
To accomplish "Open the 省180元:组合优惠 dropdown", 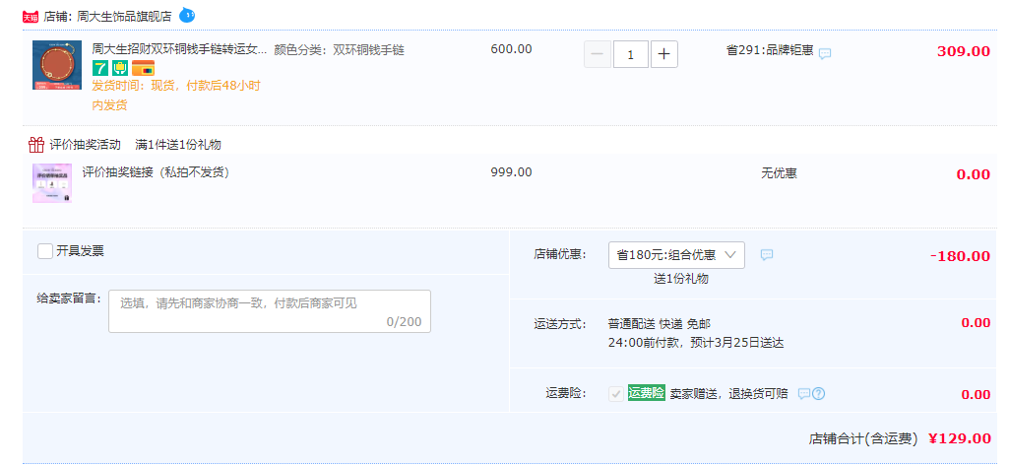I will click(676, 255).
